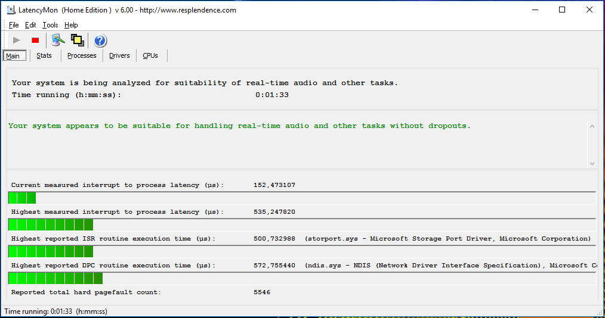Stop monitoring with the red square button
Image resolution: width=605 pixels, height=318 pixels.
tap(35, 40)
